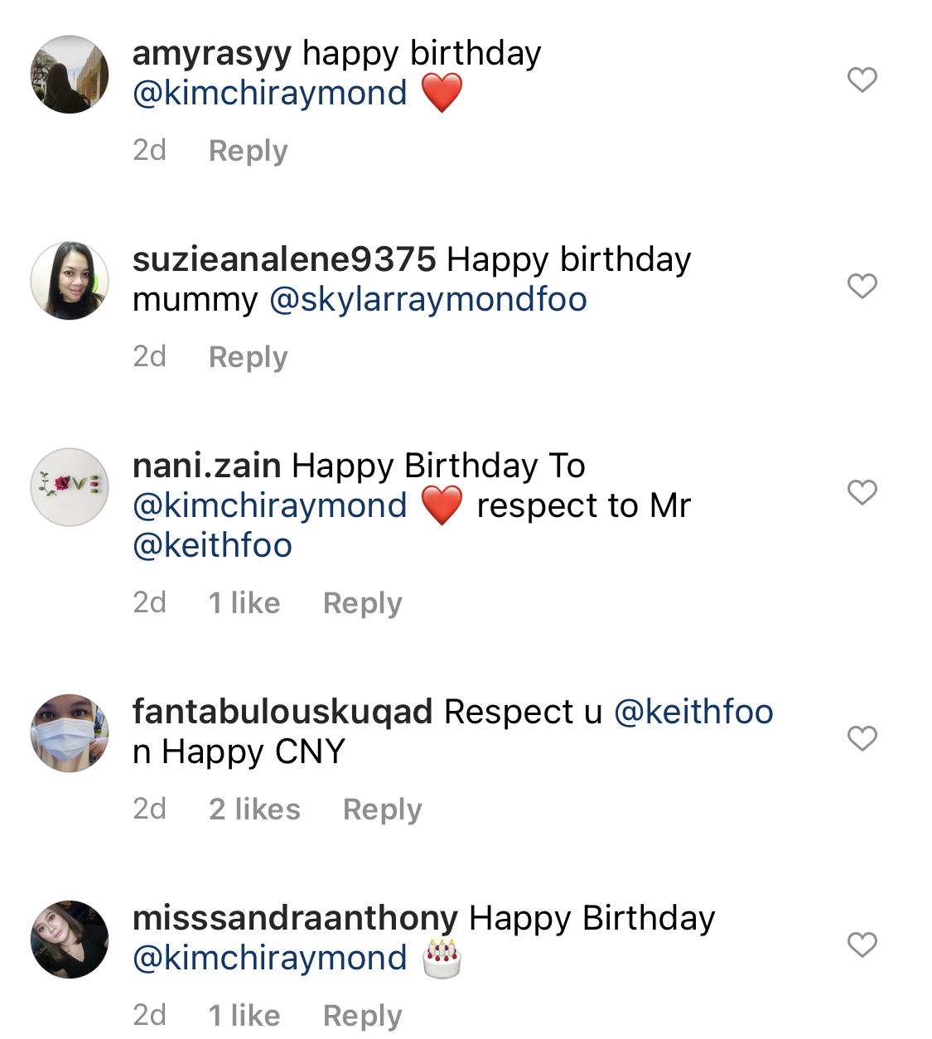
Task: Open nani.zain's avatar
Action: click(70, 487)
